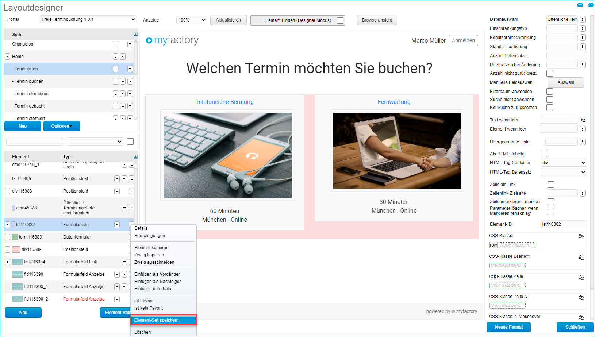
Task: Enable Zeilenmarkierung merken checkbox
Action: coord(551,202)
